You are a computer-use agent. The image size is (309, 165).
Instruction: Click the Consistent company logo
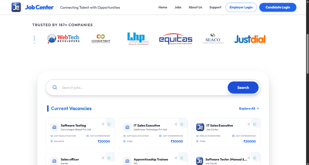coord(101,39)
